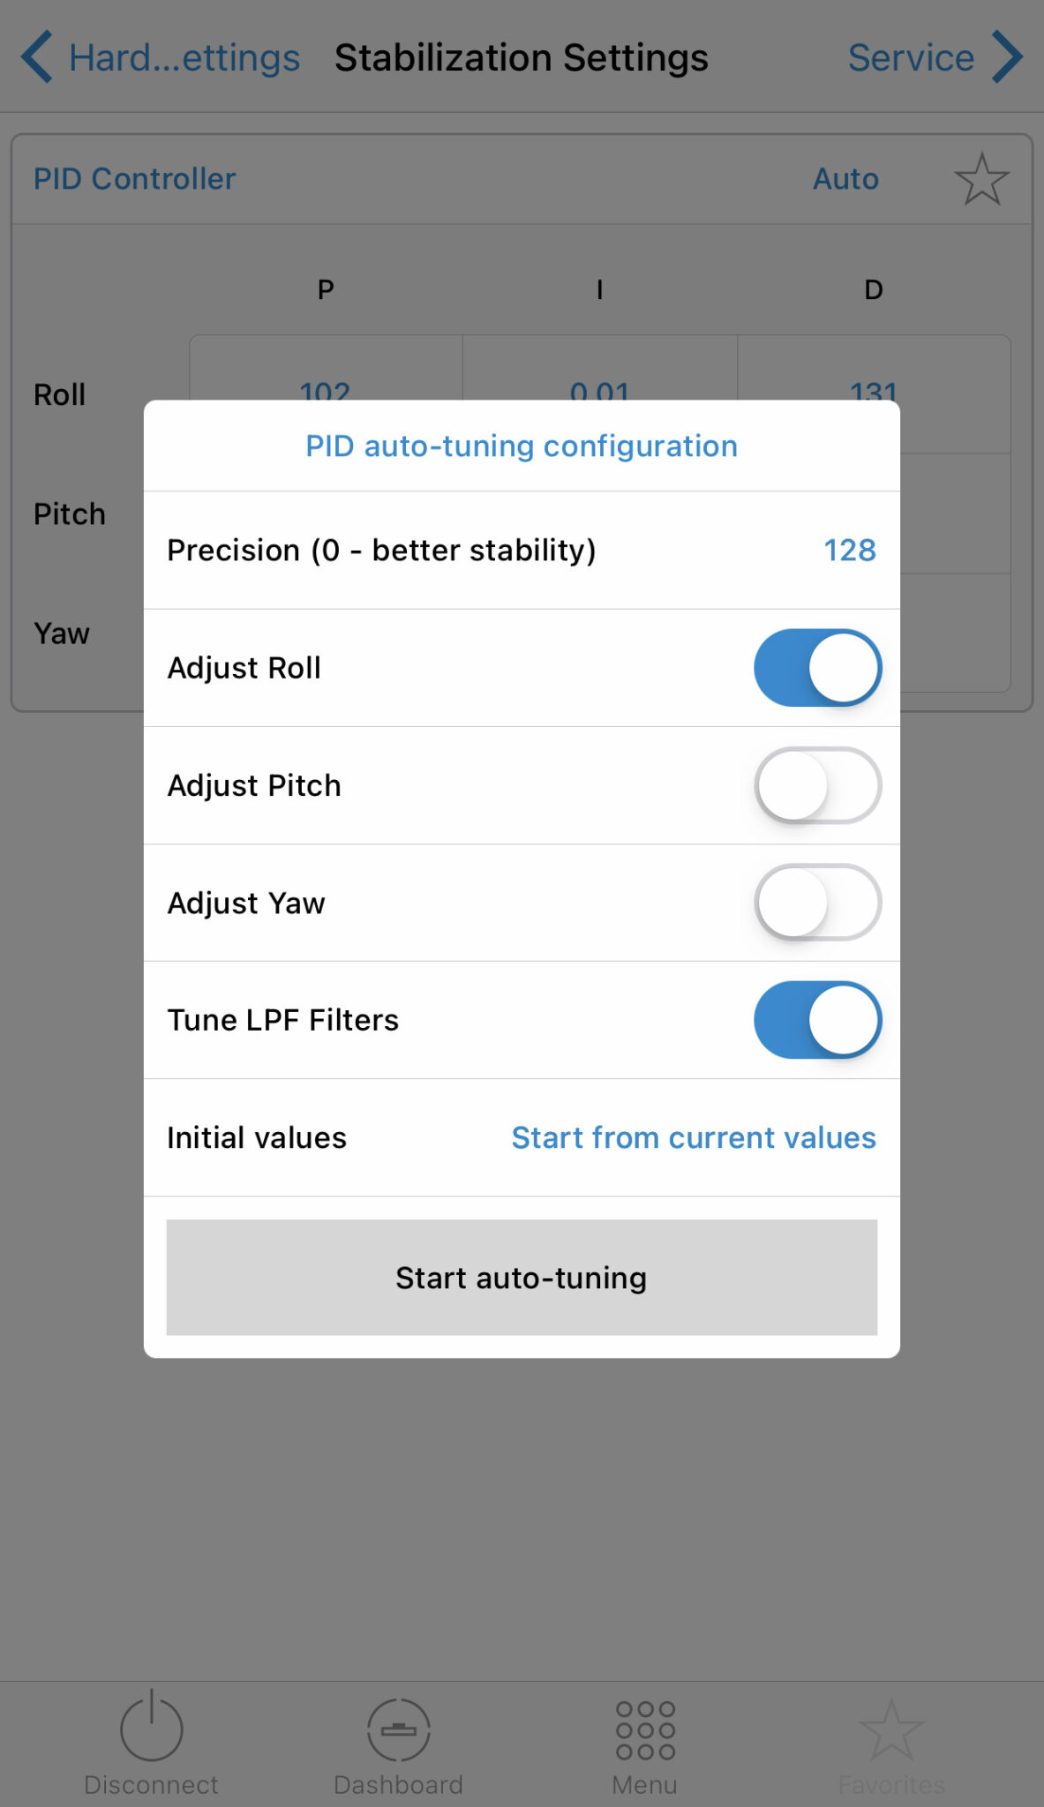This screenshot has width=1044, height=1807.
Task: Tap the PID Controller header label
Action: (135, 179)
